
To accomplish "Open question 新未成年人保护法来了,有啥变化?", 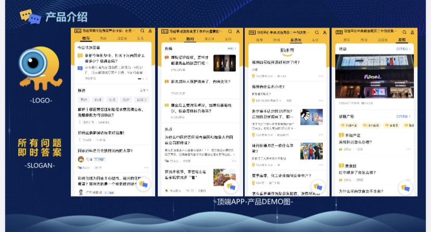I will point(200,82).
